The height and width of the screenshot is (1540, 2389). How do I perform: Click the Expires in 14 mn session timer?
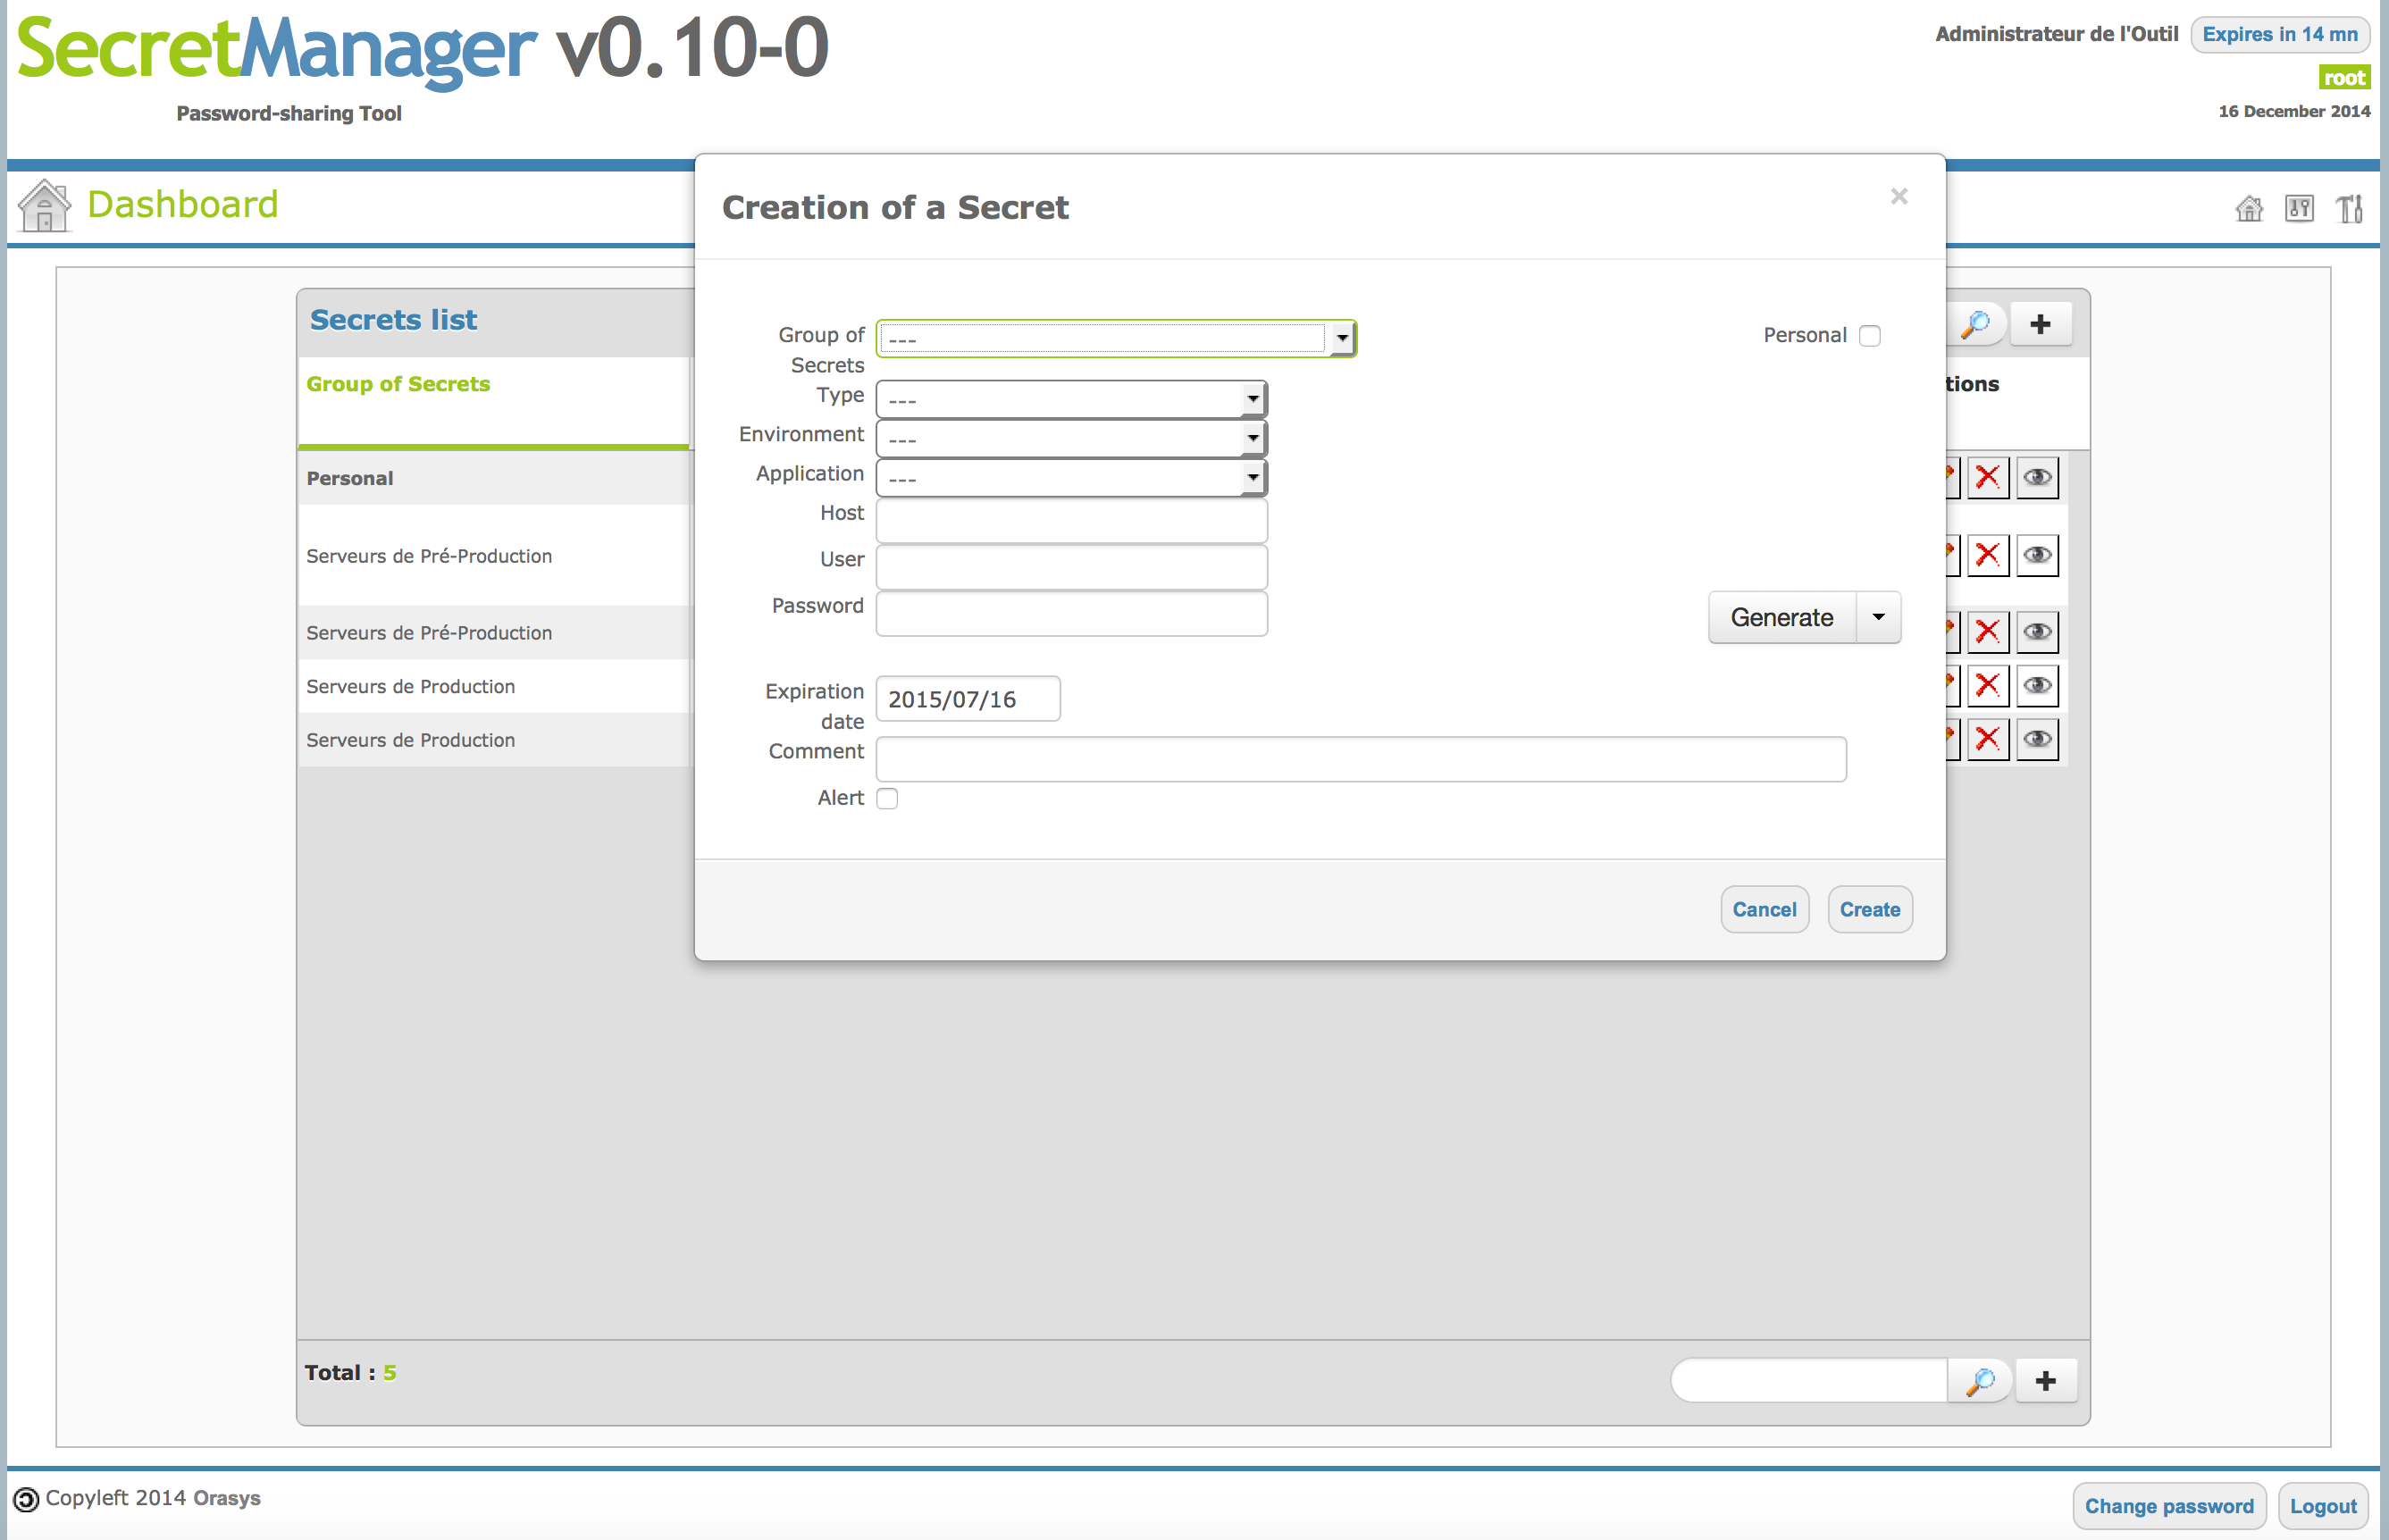tap(2280, 33)
